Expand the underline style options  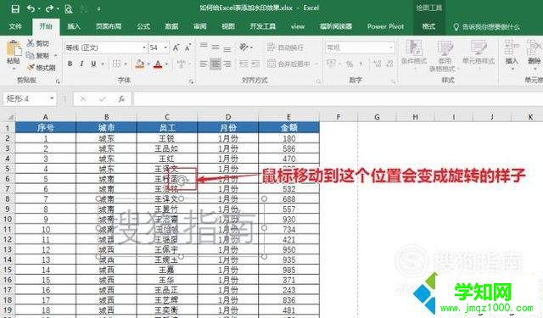pos(103,64)
